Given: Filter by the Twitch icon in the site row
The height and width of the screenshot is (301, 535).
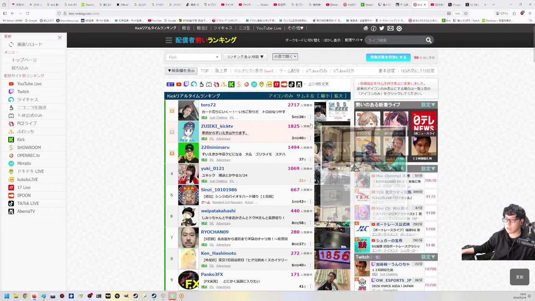Looking at the screenshot, I should click(186, 84).
